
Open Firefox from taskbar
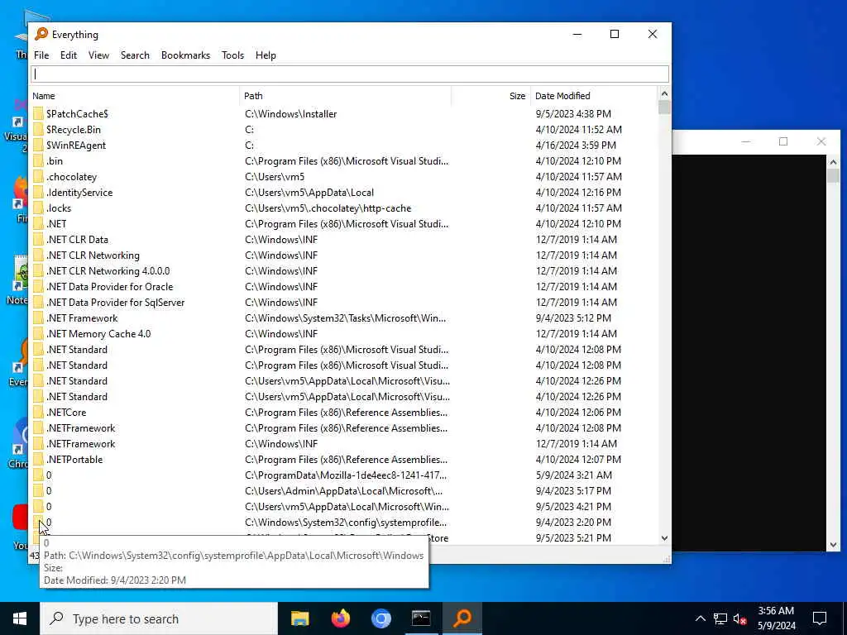[x=340, y=618]
